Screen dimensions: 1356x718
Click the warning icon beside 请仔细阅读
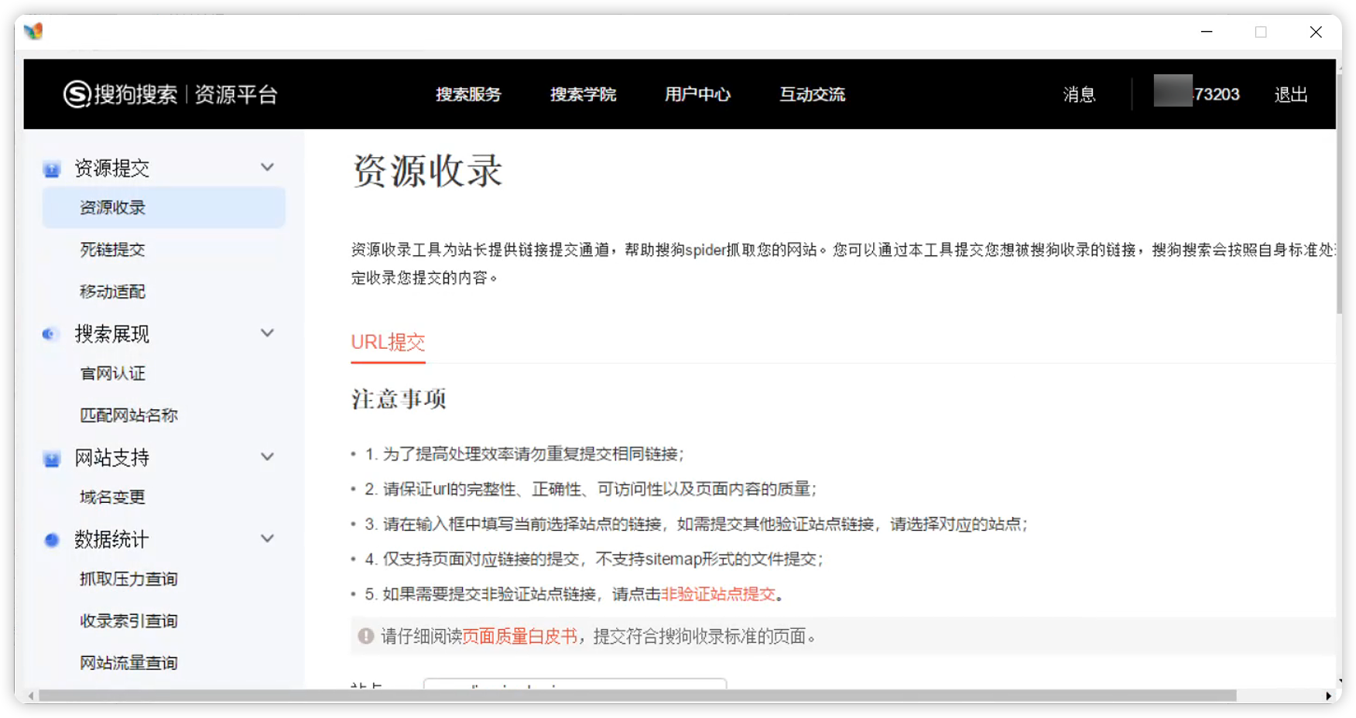point(366,636)
